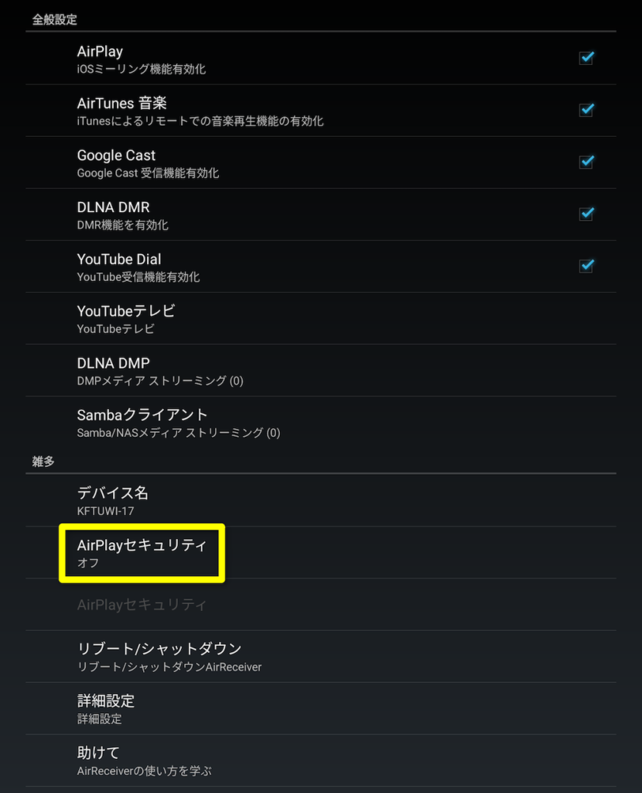The width and height of the screenshot is (642, 793).
Task: Open the リブート/シャットダウン option
Action: 321,657
